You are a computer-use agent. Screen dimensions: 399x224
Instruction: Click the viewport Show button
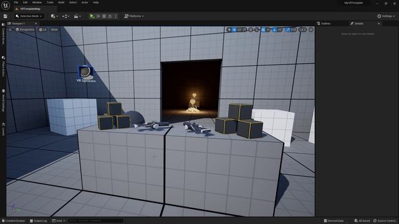tap(54, 30)
